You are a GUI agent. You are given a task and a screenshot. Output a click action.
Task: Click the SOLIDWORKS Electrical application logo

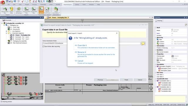[3, 2]
